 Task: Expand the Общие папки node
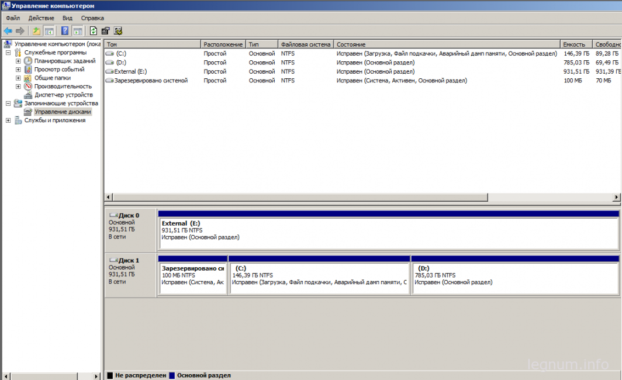[18, 78]
